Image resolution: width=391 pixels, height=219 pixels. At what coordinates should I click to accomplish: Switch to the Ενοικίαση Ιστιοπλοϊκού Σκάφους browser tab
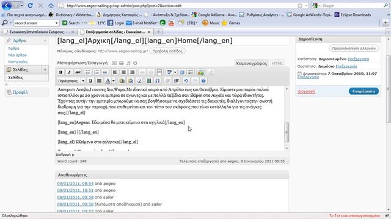coord(39,32)
